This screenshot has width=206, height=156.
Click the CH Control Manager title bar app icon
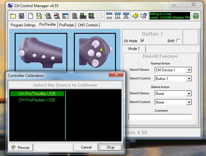pos(10,6)
